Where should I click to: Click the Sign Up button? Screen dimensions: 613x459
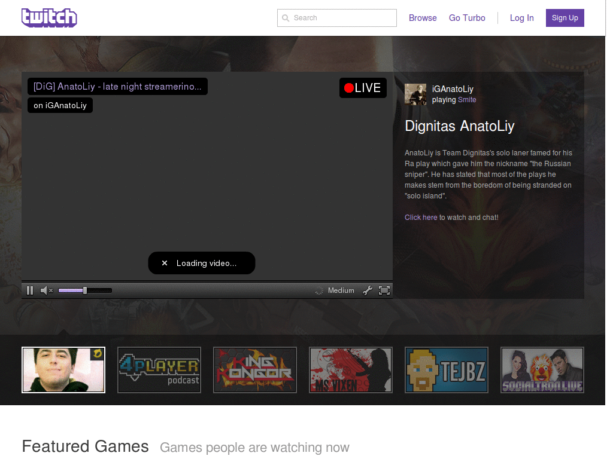click(565, 18)
